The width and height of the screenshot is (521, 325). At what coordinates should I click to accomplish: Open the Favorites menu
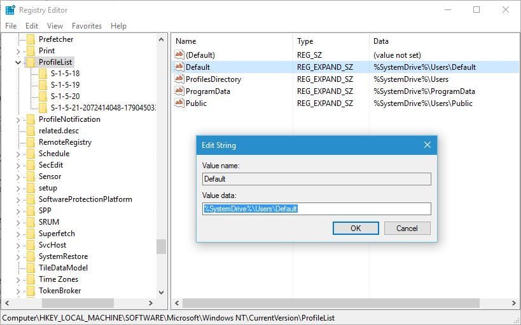click(87, 26)
